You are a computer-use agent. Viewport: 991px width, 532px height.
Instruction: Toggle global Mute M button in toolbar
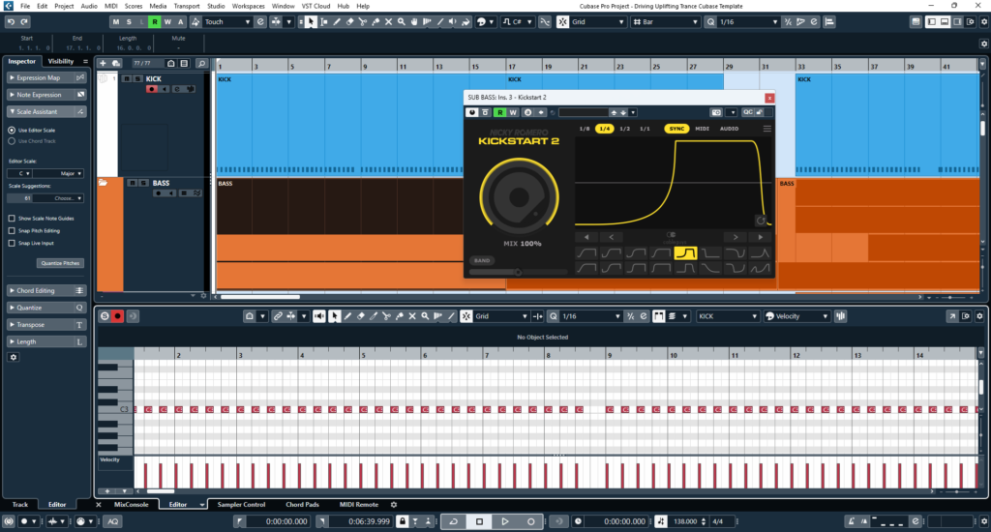[x=116, y=22]
